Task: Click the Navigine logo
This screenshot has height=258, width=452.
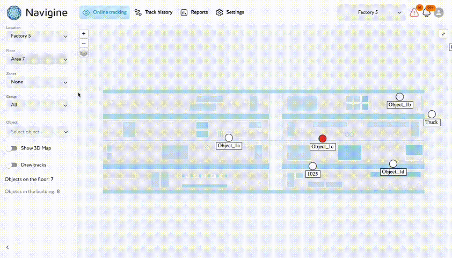Action: coord(37,12)
